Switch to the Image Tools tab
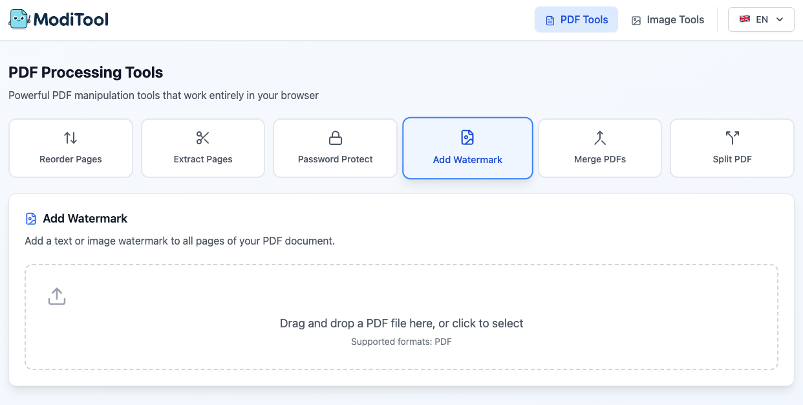The width and height of the screenshot is (803, 405). point(668,19)
